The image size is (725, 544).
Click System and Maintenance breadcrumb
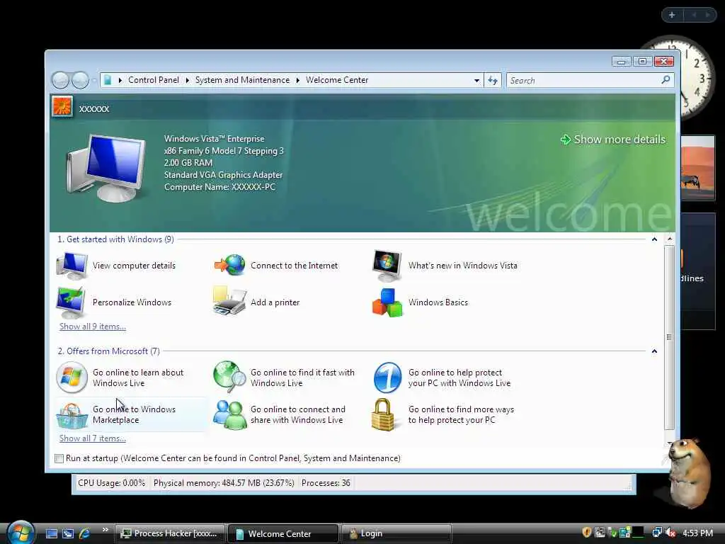click(x=242, y=80)
